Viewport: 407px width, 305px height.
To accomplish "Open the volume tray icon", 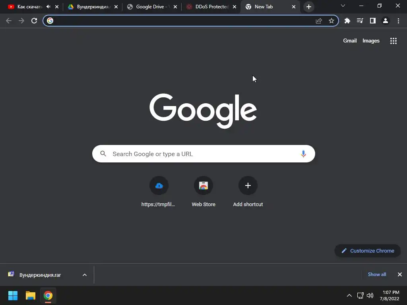I will click(x=370, y=295).
